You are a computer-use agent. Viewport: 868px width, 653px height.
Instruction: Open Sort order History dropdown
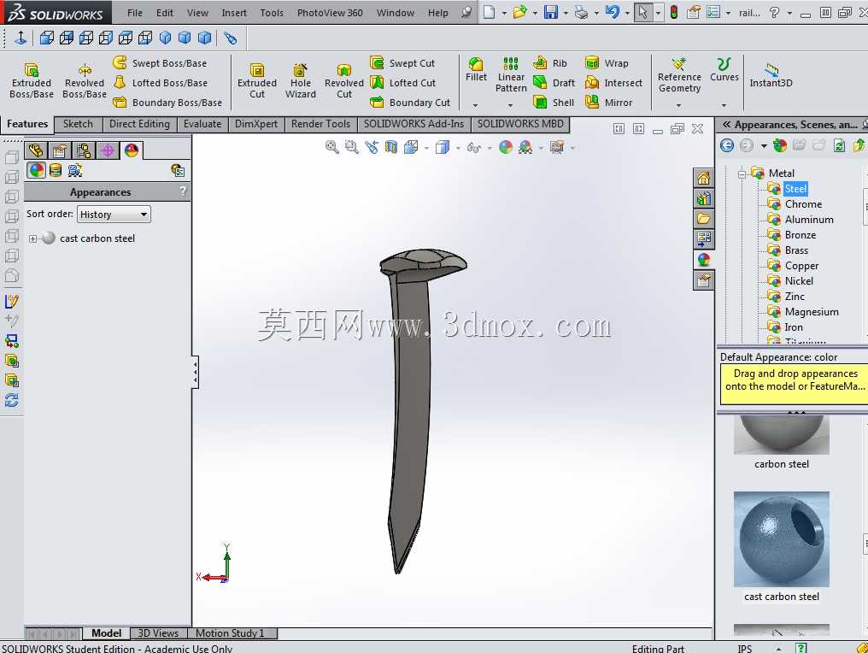click(114, 215)
